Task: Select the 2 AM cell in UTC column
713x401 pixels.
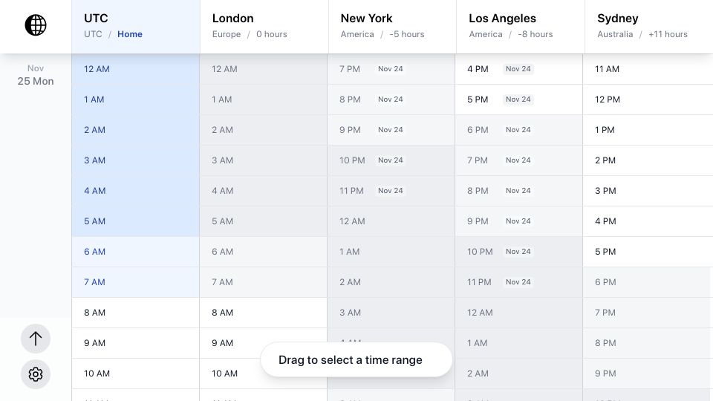Action: click(x=135, y=130)
